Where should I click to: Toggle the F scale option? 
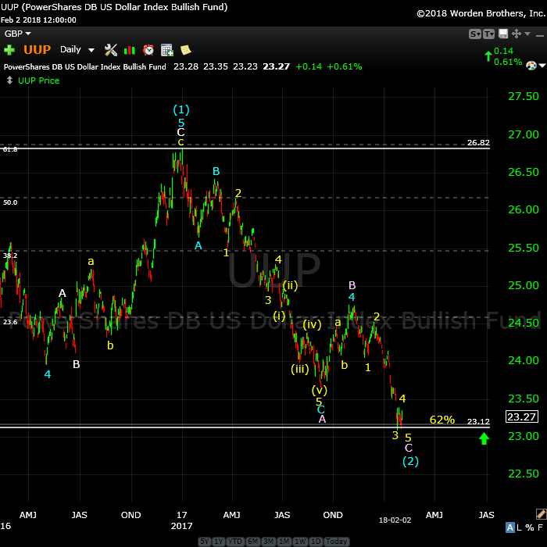pyautogui.click(x=540, y=527)
